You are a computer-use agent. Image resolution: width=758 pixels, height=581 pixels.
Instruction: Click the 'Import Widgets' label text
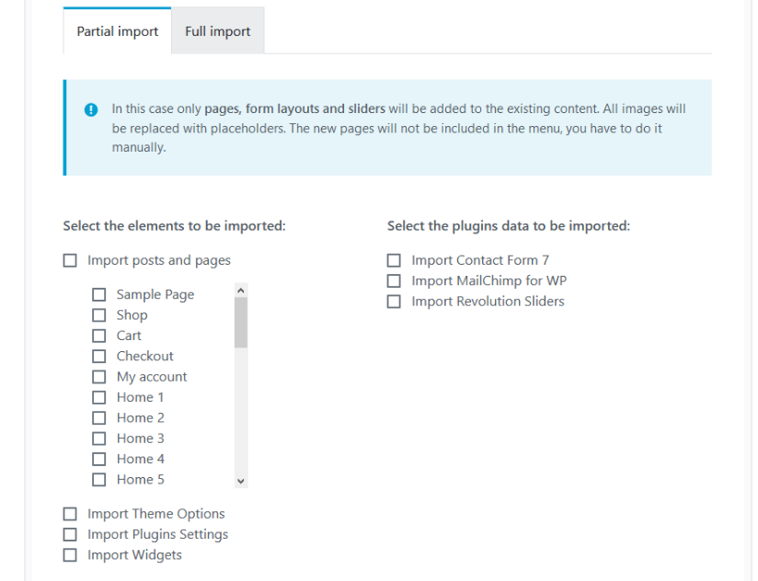tap(134, 555)
